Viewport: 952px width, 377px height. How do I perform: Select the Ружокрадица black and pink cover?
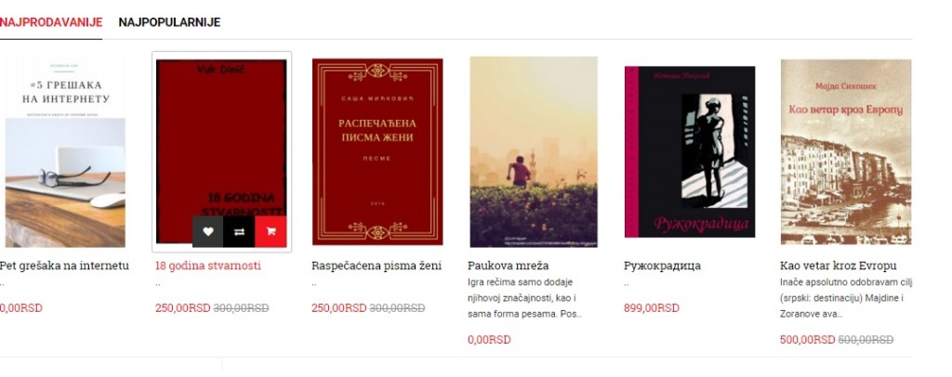pyautogui.click(x=690, y=151)
